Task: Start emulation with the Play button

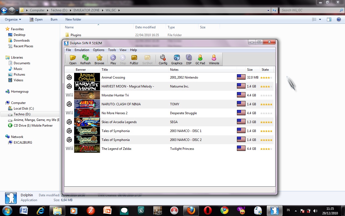Action: 113,59
